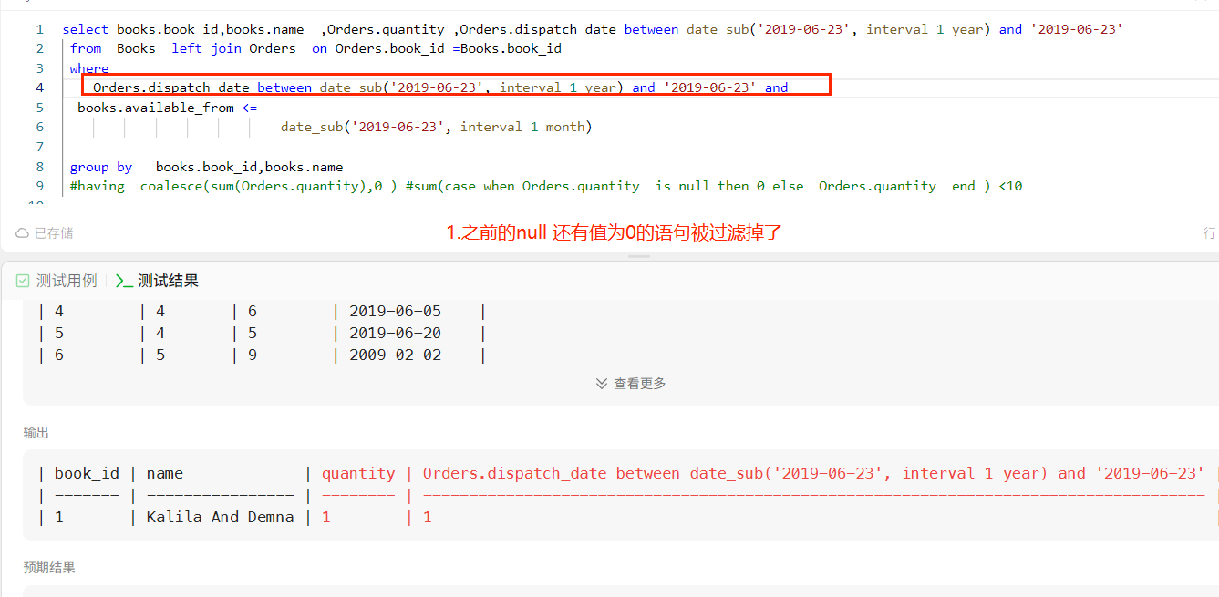Click line number 6 in the editor gutter
Viewport: 1219px width, 597px height.
pyautogui.click(x=39, y=127)
